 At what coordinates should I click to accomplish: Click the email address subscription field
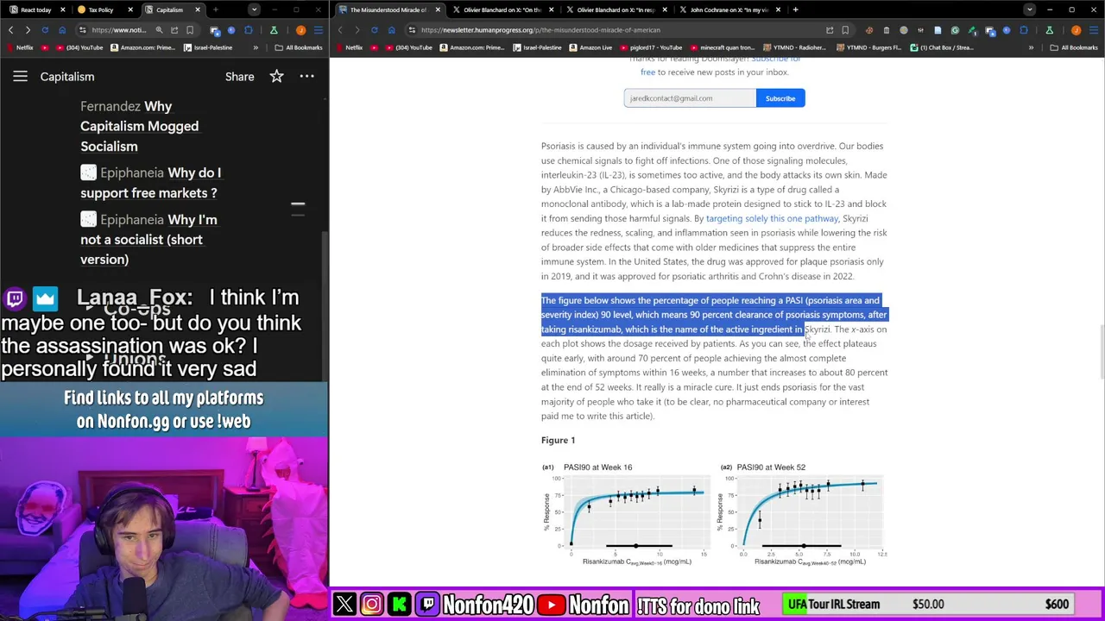[690, 98]
